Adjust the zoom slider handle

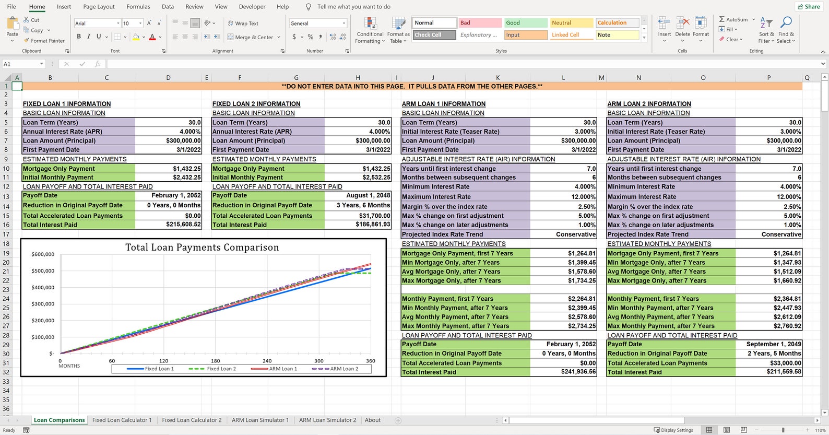(x=783, y=430)
